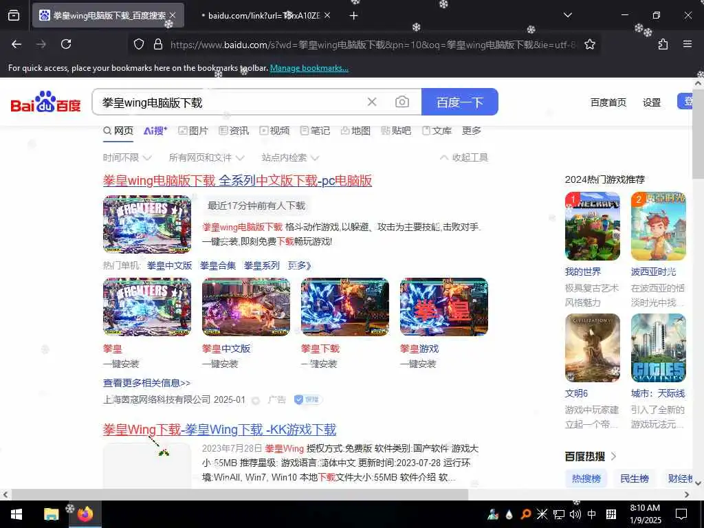Click the horizontal page scrollbar
704x528 pixels.
[240, 494]
